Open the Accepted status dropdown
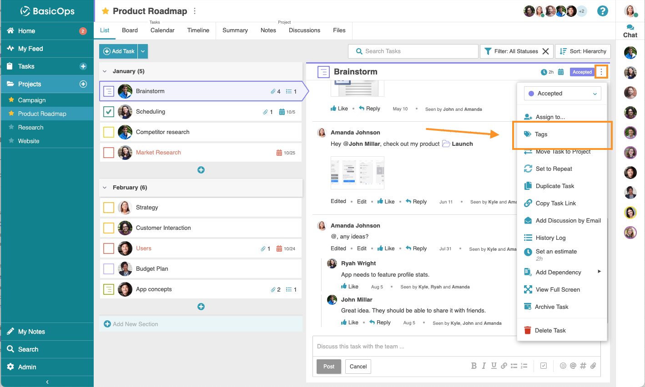645x387 pixels. 563,94
